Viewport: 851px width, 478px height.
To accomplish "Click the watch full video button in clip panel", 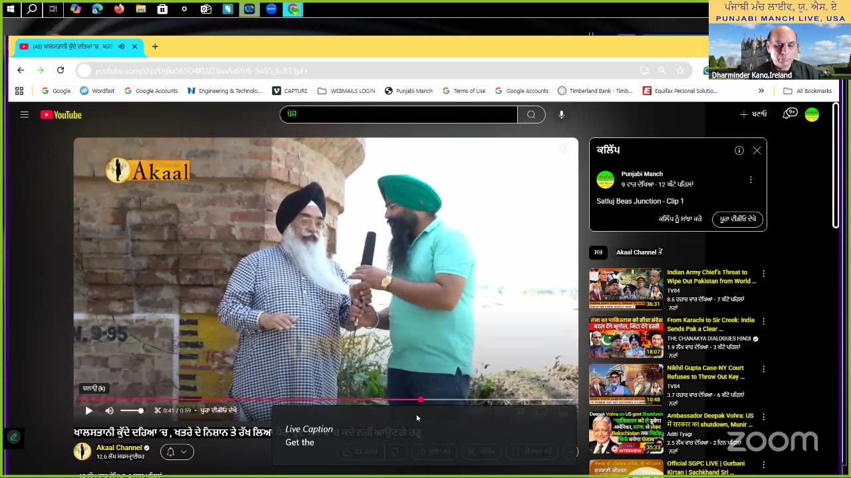I will 737,219.
